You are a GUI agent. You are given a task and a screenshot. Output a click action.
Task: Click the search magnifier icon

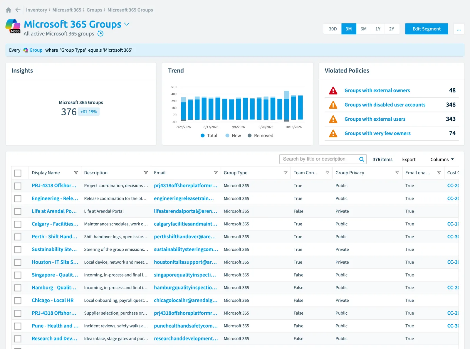(x=362, y=159)
